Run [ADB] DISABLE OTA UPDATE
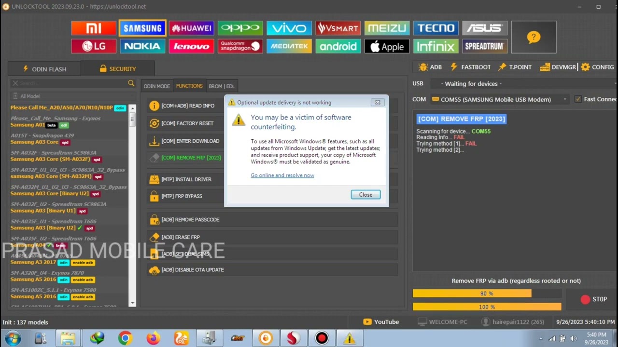The image size is (618, 347). (x=272, y=270)
